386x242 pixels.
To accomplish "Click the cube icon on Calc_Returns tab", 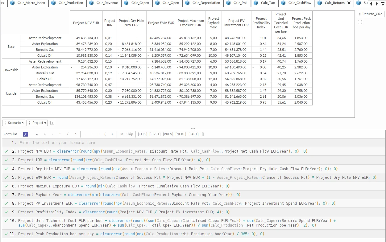I will 319,3.
